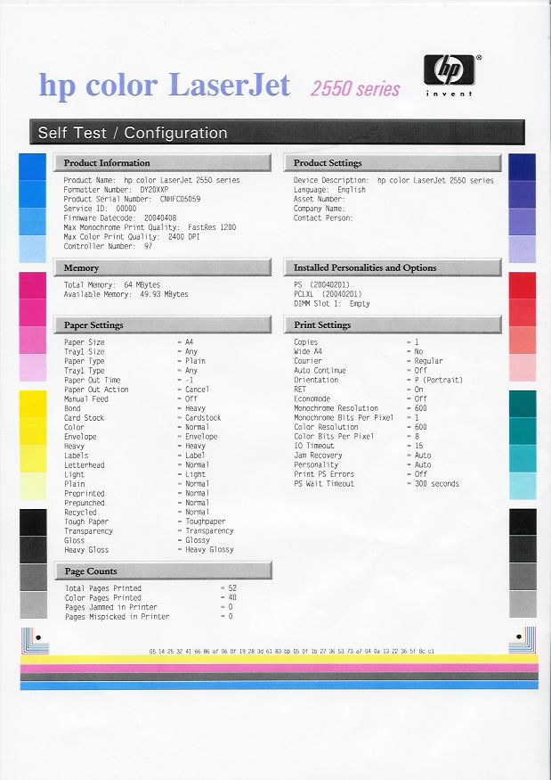
Task: Click 'Total Pages Printed' count 52
Action: 232,588
